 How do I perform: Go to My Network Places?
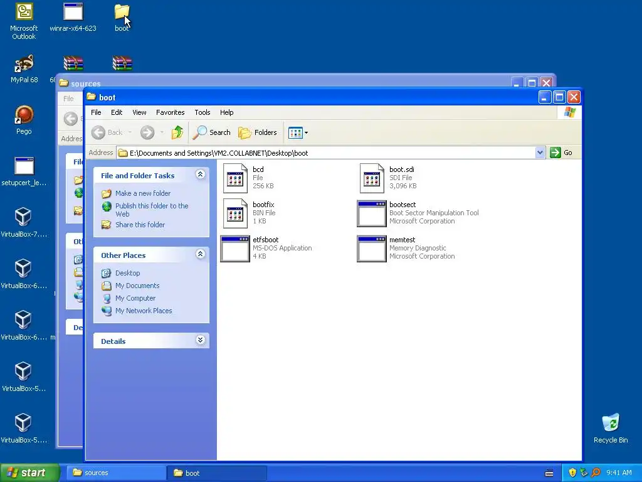point(144,311)
